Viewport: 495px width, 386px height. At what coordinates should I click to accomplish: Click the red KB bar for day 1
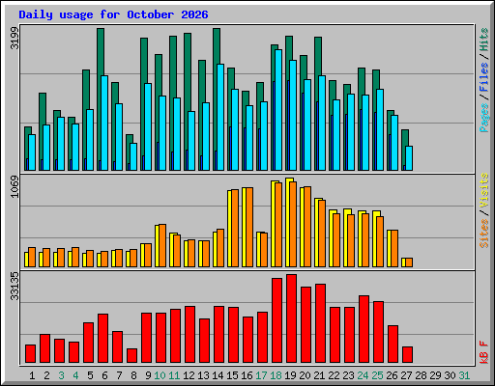click(x=30, y=353)
